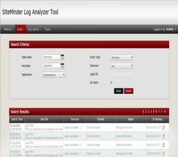This screenshot has width=178, height=157.
Task: Click the Reset button
Action: (x=119, y=91)
